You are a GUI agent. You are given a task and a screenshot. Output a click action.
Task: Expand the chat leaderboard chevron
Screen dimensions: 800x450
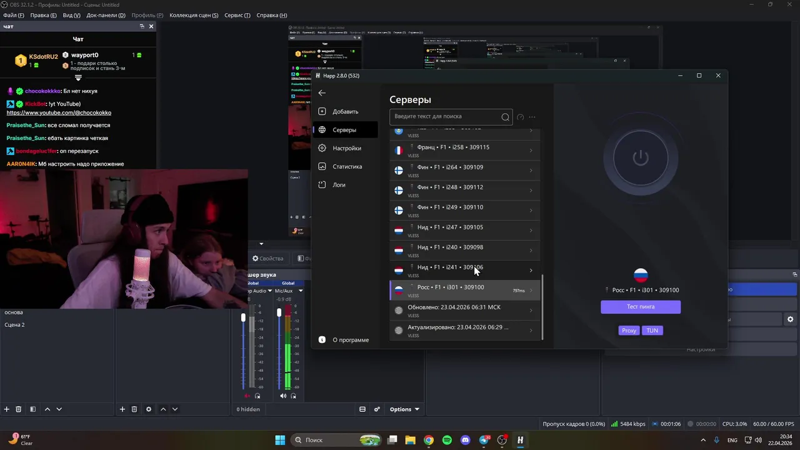(78, 78)
